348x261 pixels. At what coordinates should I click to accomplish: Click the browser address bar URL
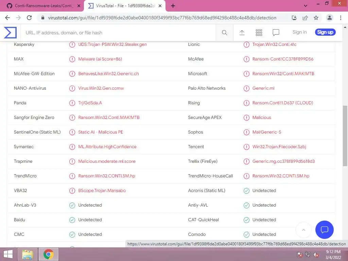pos(162,18)
